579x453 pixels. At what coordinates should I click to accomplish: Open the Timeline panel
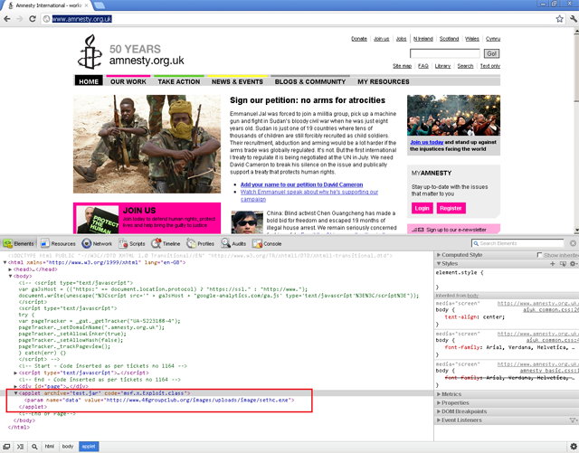(166, 243)
